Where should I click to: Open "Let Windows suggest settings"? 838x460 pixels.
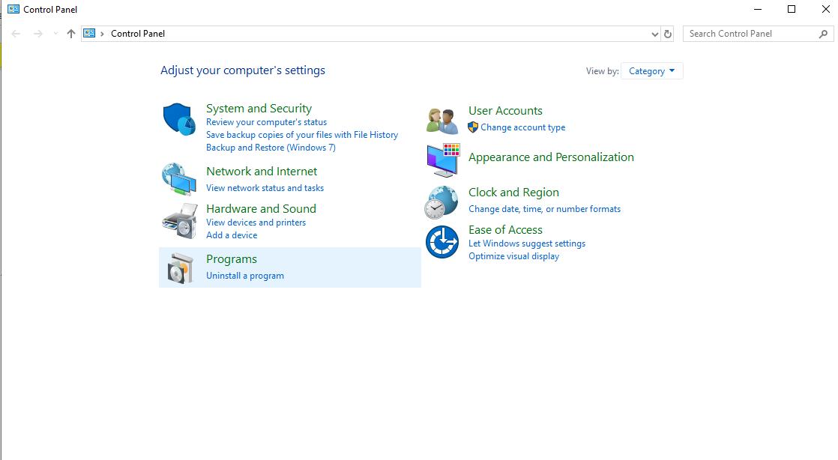527,243
